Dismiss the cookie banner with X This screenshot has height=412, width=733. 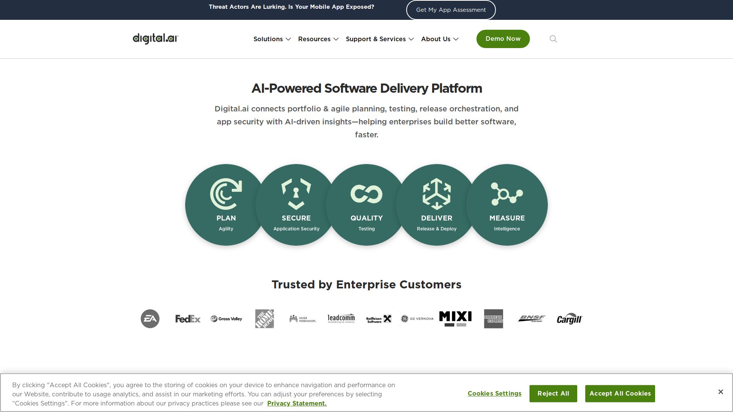point(720,392)
